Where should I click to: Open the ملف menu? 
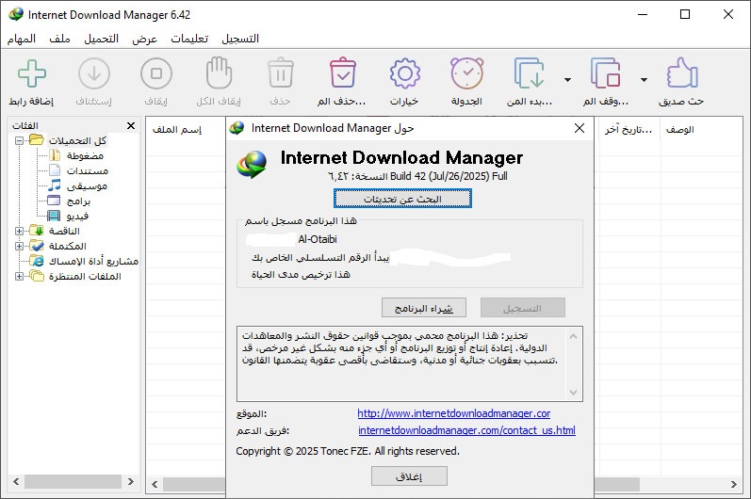60,39
